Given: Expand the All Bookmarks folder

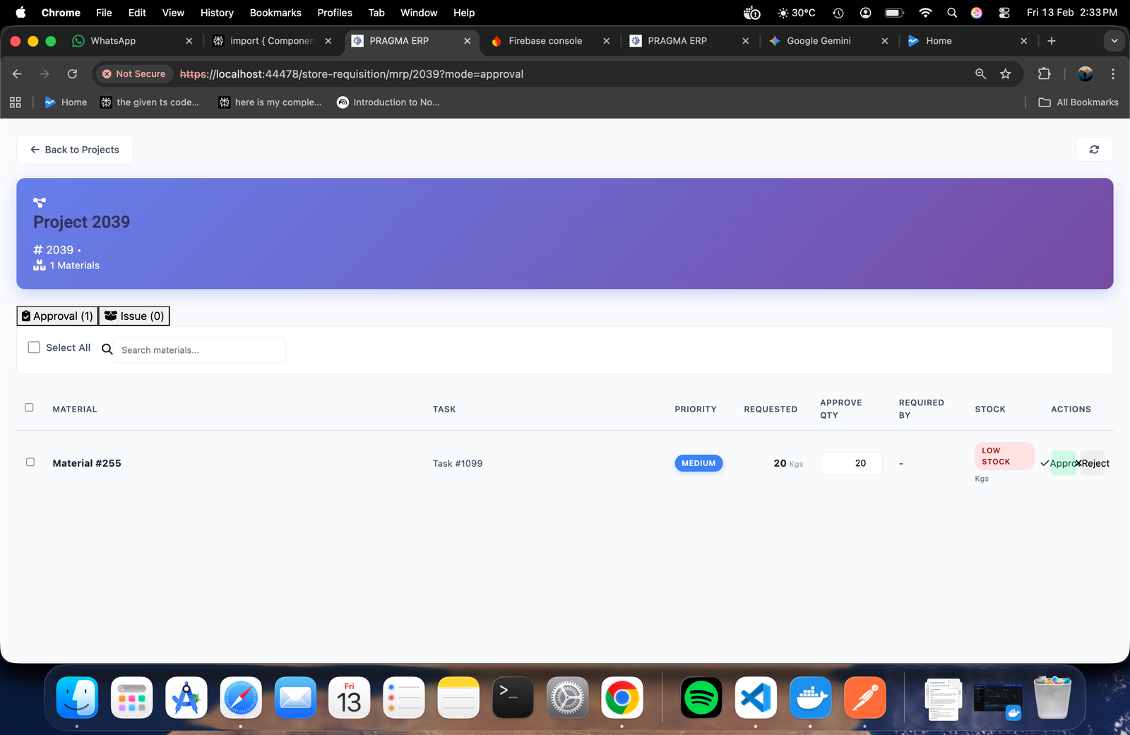Looking at the screenshot, I should point(1078,102).
